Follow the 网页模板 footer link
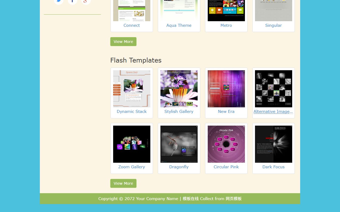The height and width of the screenshot is (212, 340). (x=234, y=199)
